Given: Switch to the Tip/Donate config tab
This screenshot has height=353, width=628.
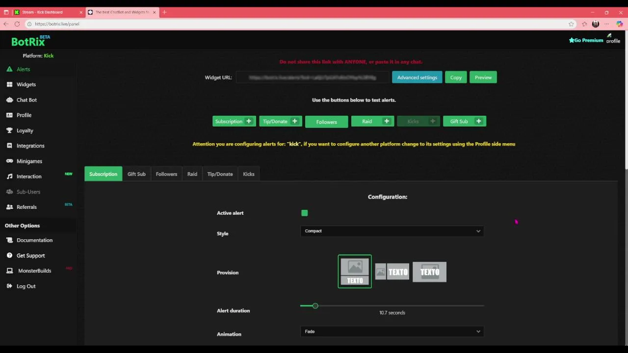Looking at the screenshot, I should pyautogui.click(x=220, y=174).
